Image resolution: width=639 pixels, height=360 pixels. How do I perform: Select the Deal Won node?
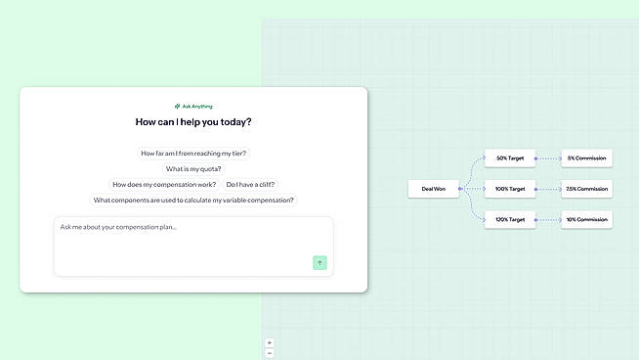(x=433, y=189)
